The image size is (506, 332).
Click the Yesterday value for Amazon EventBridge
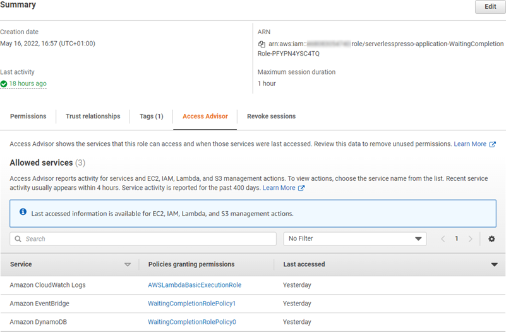pos(297,304)
